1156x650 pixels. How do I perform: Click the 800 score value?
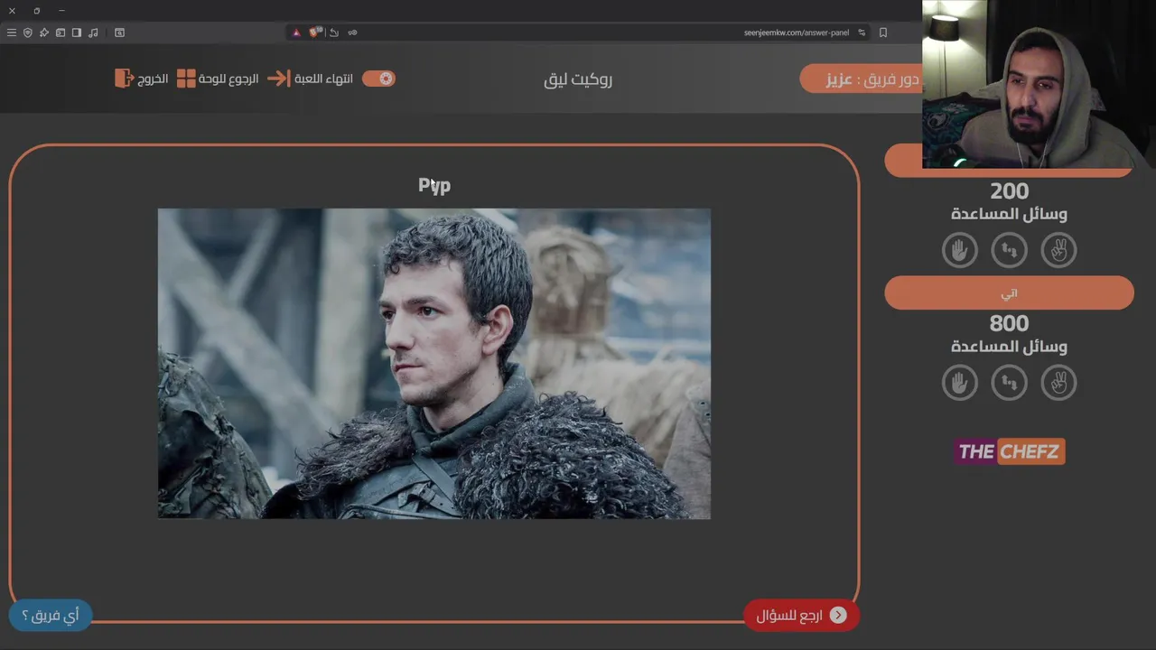pos(1010,323)
